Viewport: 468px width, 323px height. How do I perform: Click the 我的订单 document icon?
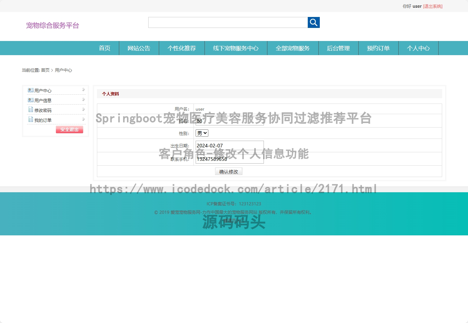(31, 120)
